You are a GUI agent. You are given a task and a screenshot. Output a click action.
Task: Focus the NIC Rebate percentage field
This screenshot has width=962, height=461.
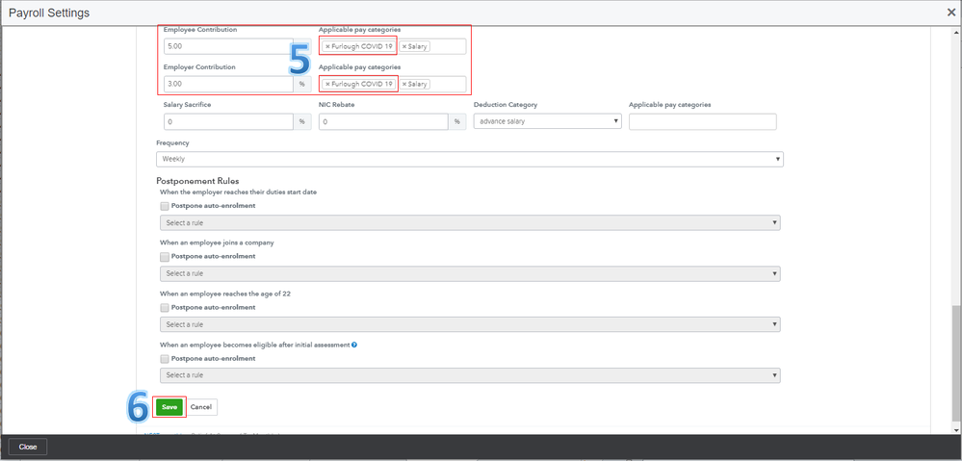[x=383, y=121]
